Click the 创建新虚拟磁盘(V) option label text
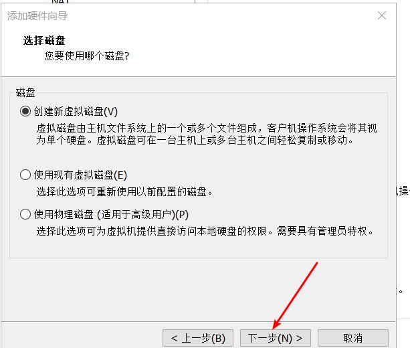Viewport: 410px width, 348px height. coord(76,112)
